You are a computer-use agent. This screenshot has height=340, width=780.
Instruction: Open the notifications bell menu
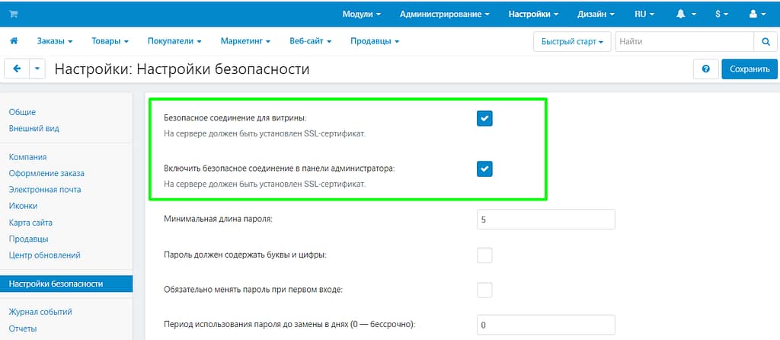click(686, 14)
